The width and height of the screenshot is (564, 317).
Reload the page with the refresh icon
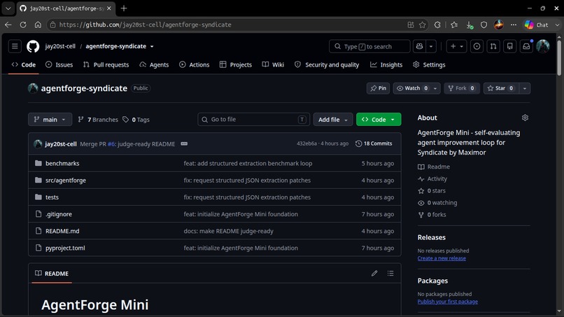point(23,24)
